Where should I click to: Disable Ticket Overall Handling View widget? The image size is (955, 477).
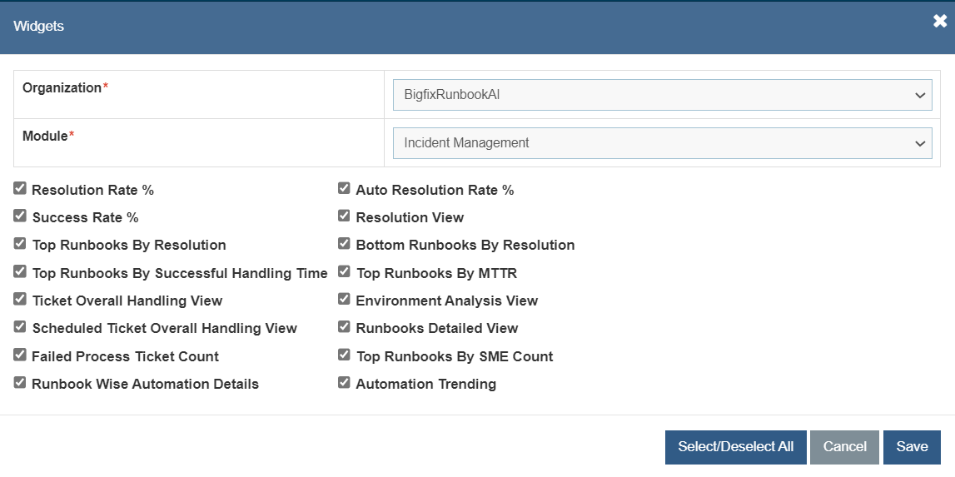[20, 300]
